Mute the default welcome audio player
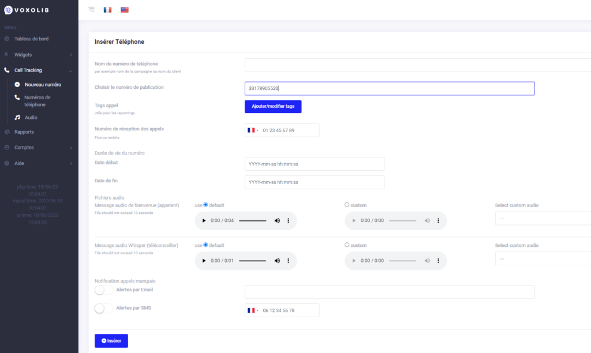Image resolution: width=591 pixels, height=353 pixels. point(277,221)
